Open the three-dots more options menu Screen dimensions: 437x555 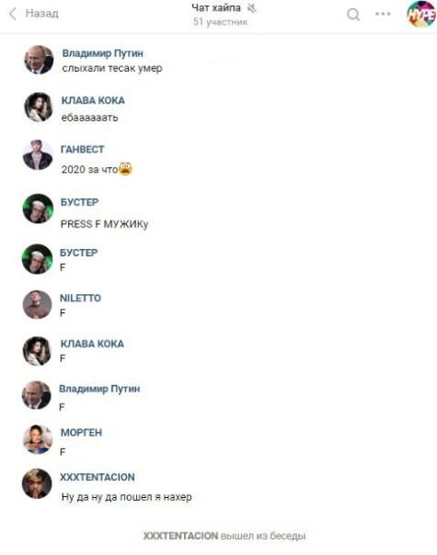(383, 14)
